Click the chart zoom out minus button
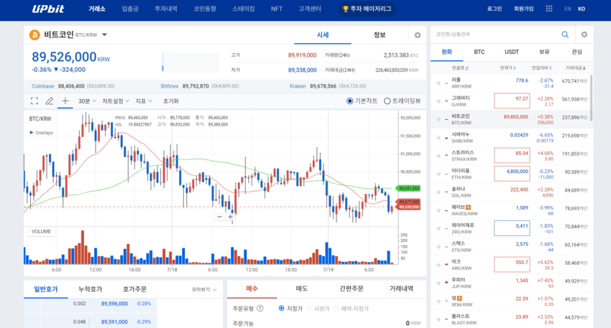Image resolution: width=611 pixels, height=328 pixels. (220, 217)
